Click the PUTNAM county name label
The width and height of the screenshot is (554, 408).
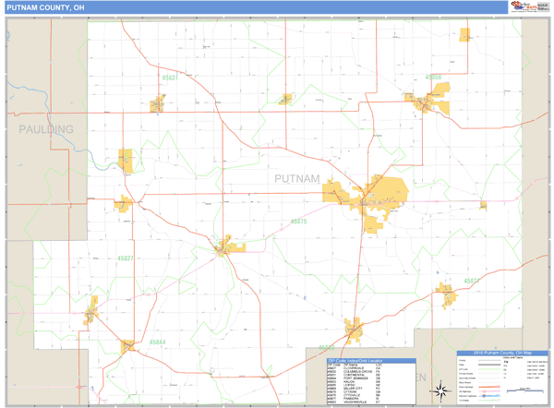[296, 178]
